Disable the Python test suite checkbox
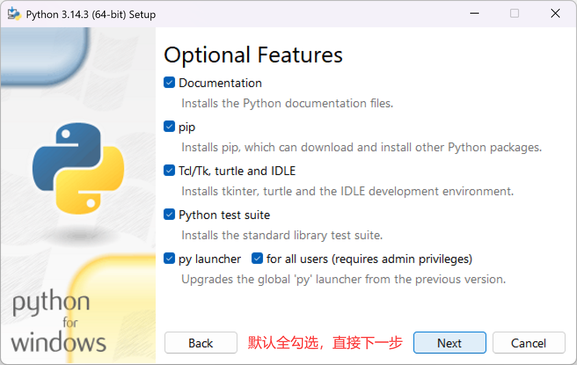 tap(169, 215)
